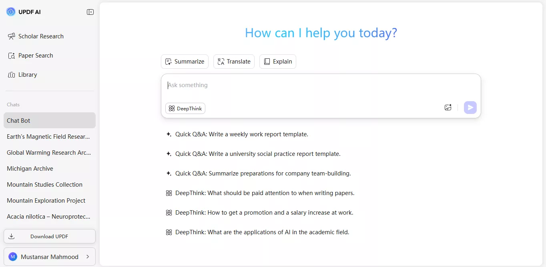Screen dimensions: 546x267
Task: Click the UPDF AI logo icon
Action: point(10,12)
